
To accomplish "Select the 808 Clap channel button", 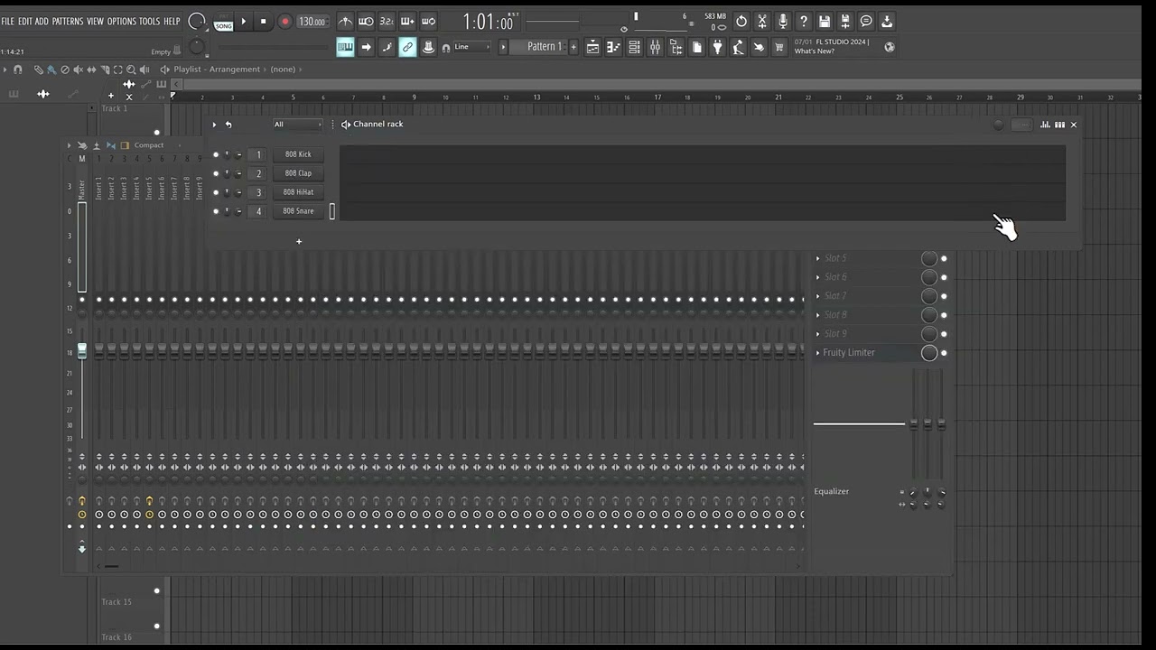I will pos(298,173).
